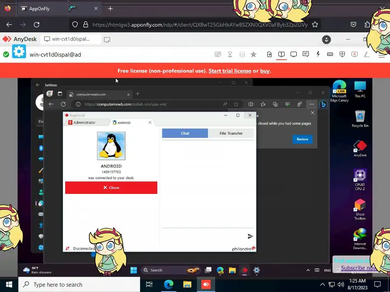Dismiss the restore pages popup
Image resolution: width=390 pixels, height=292 pixels.
[x=312, y=113]
